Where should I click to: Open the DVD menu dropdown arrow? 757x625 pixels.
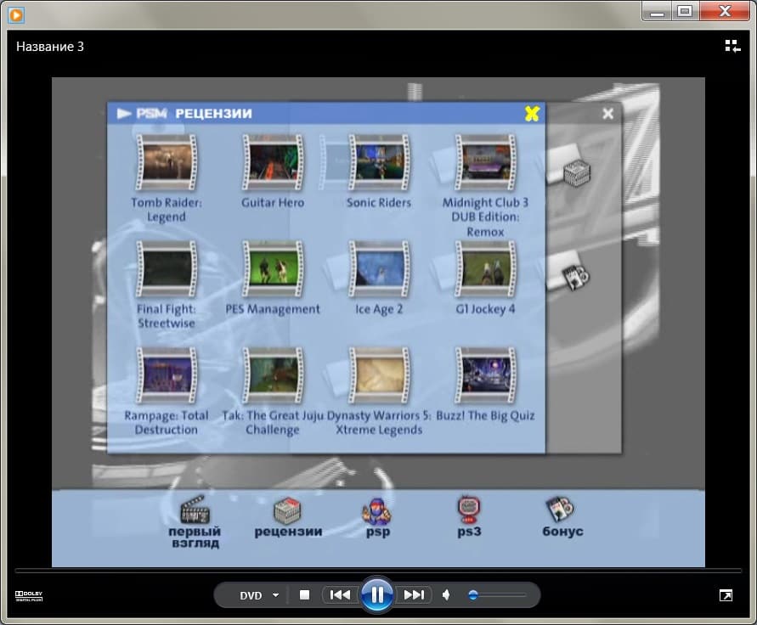275,595
